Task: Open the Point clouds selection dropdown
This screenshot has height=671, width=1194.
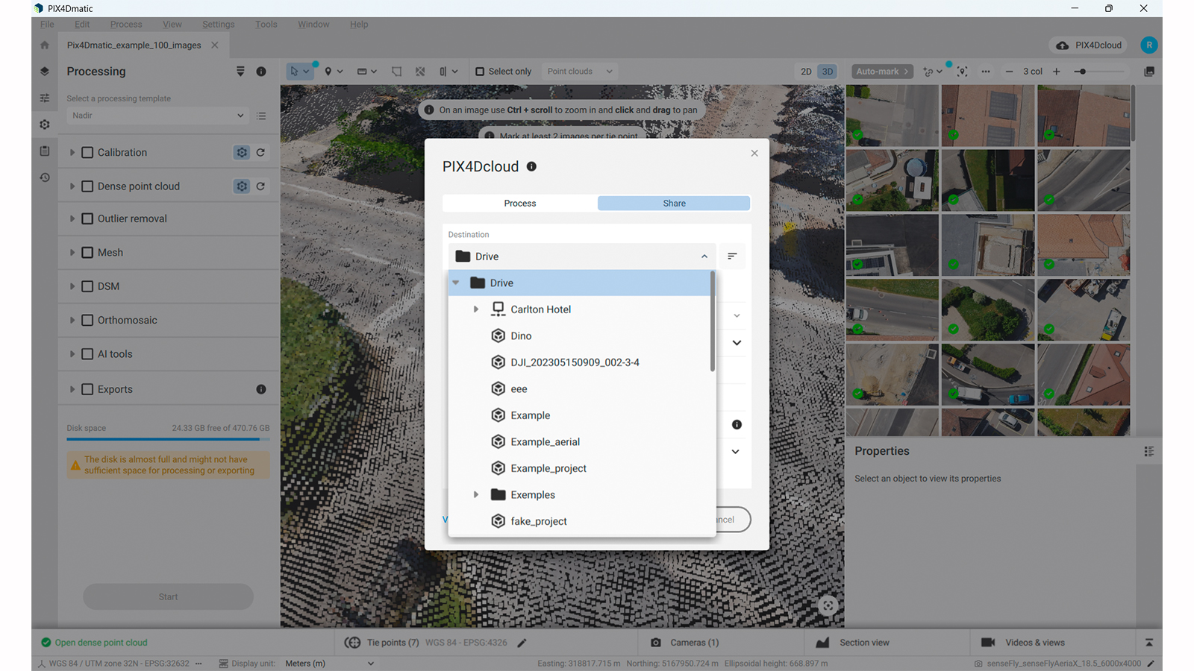Action: (579, 71)
